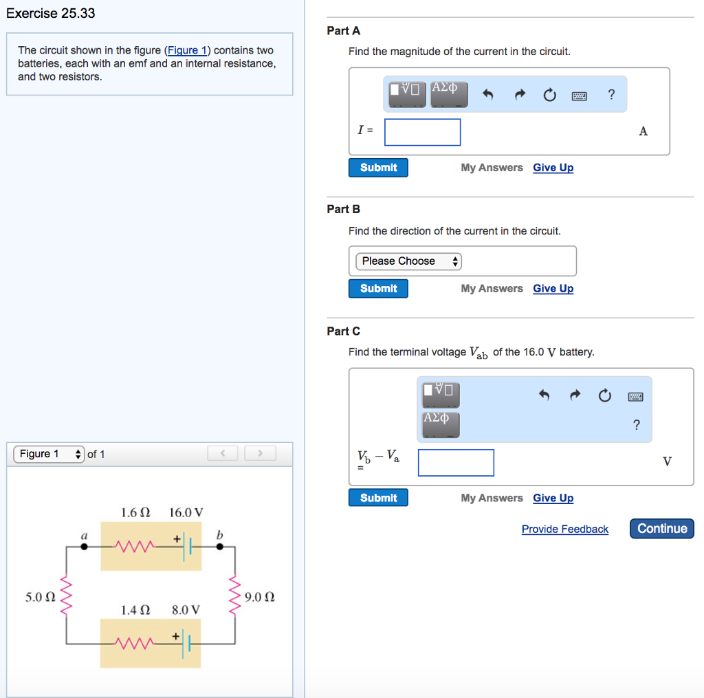Image resolution: width=704 pixels, height=698 pixels.
Task: Click the reset icon in Part C toolbar
Action: tap(604, 395)
